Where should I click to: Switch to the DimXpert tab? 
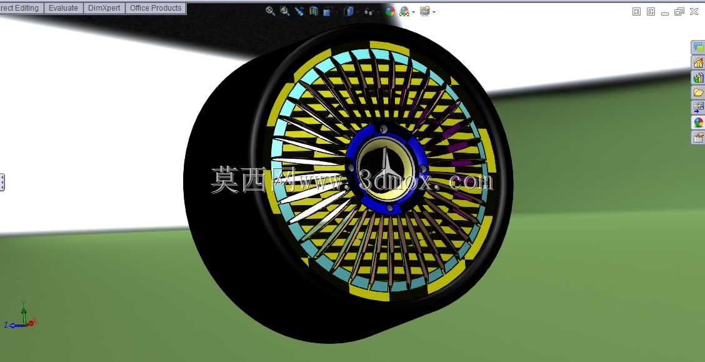pos(104,8)
